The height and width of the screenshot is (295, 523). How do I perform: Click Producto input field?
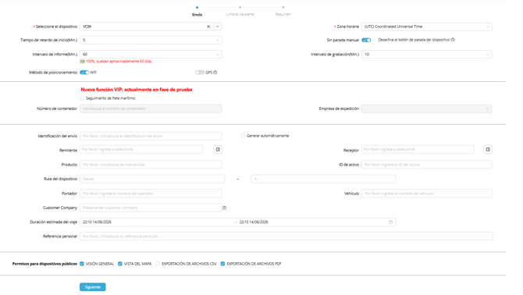click(x=151, y=165)
